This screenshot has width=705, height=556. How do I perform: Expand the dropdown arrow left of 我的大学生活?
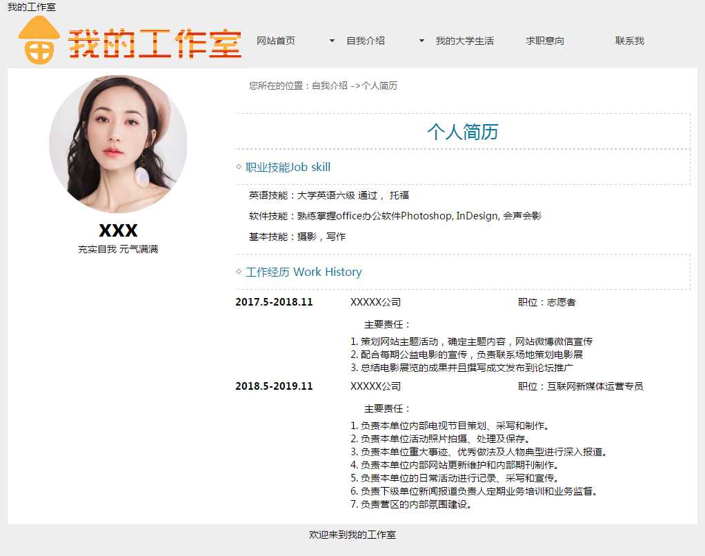422,41
